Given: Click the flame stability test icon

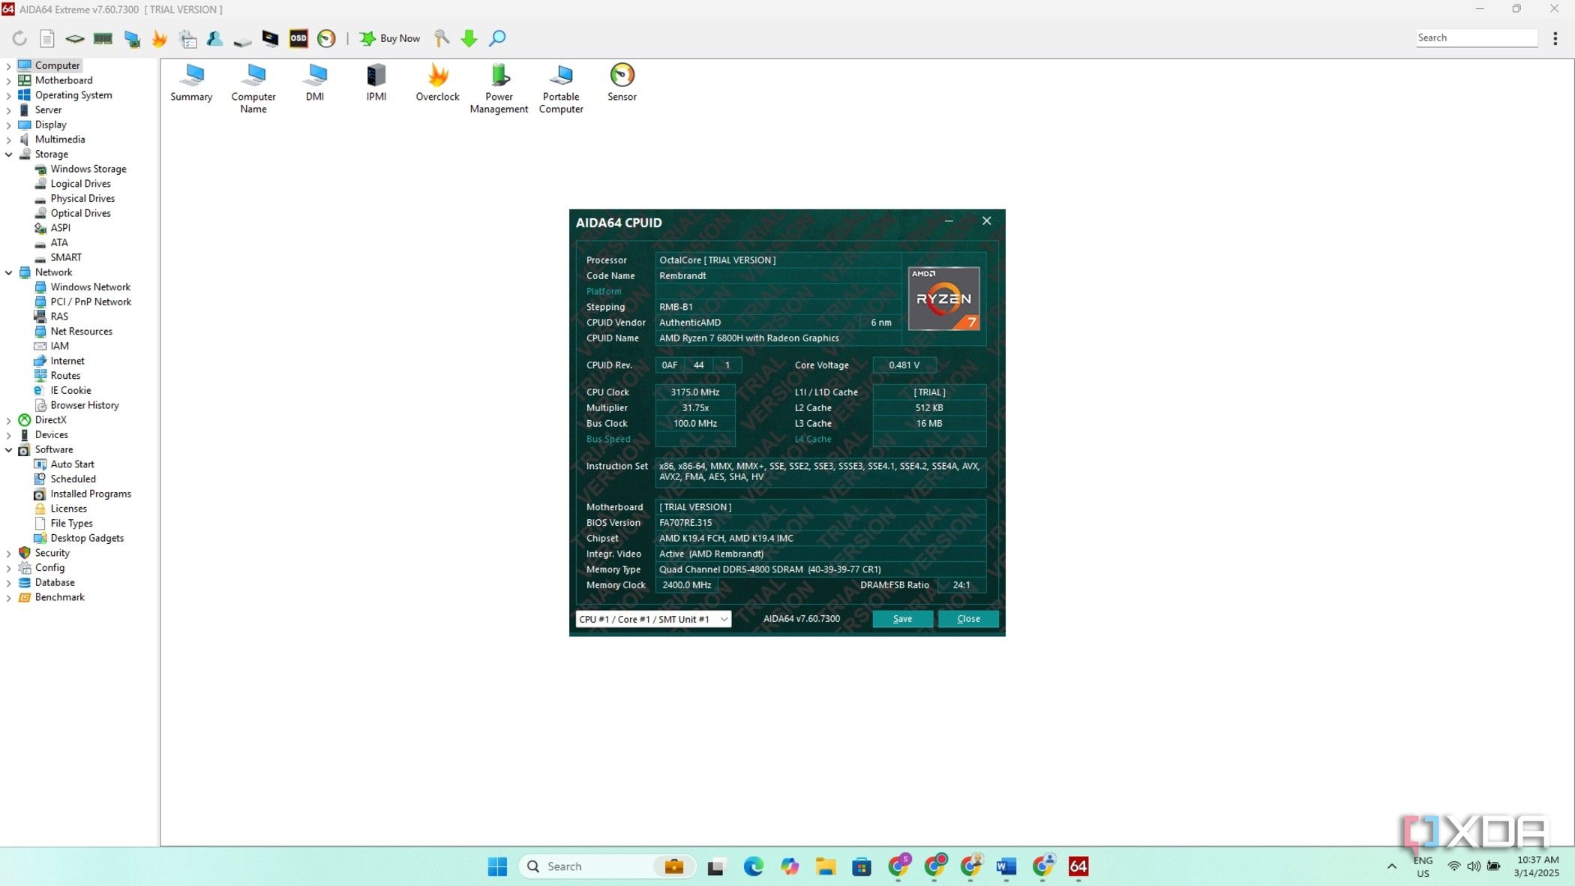Looking at the screenshot, I should coord(159,38).
